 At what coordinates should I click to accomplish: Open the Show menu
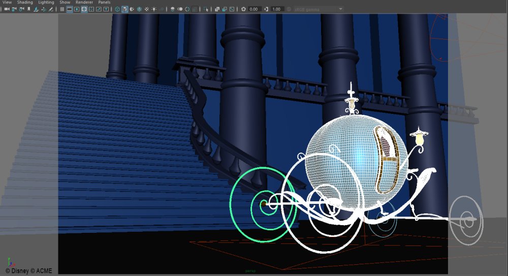(65, 2)
